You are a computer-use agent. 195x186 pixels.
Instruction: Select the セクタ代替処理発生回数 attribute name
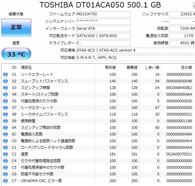[41, 161]
